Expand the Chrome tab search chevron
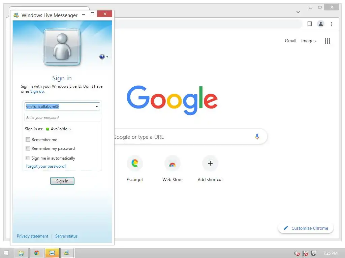The width and height of the screenshot is (345, 258). click(298, 12)
